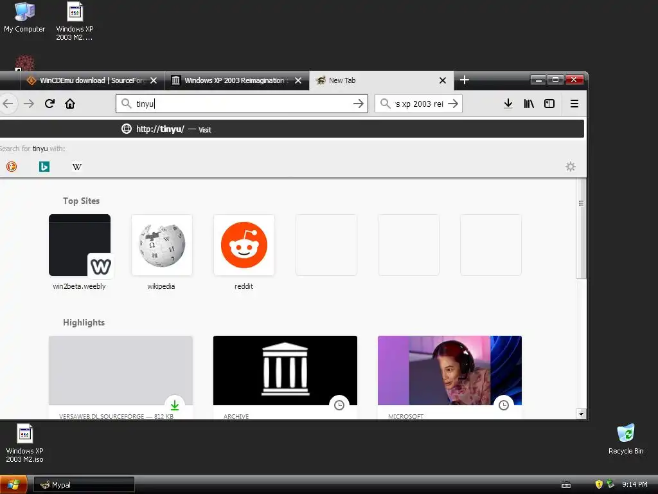Viewport: 658px width, 494px height.
Task: Open the Library menu button
Action: click(x=529, y=104)
